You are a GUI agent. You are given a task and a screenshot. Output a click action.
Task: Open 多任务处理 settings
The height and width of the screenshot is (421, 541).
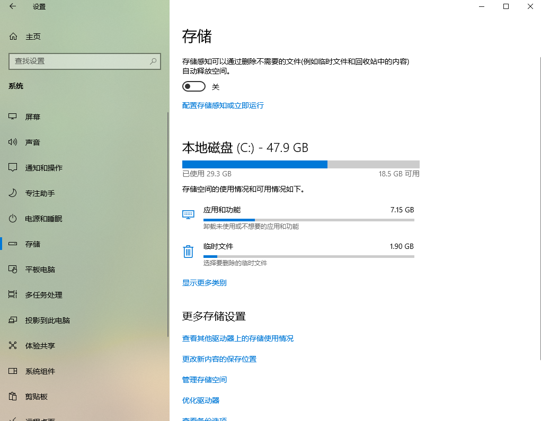84,295
